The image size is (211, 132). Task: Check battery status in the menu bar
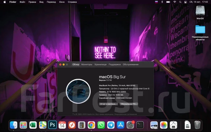click(x=168, y=2)
